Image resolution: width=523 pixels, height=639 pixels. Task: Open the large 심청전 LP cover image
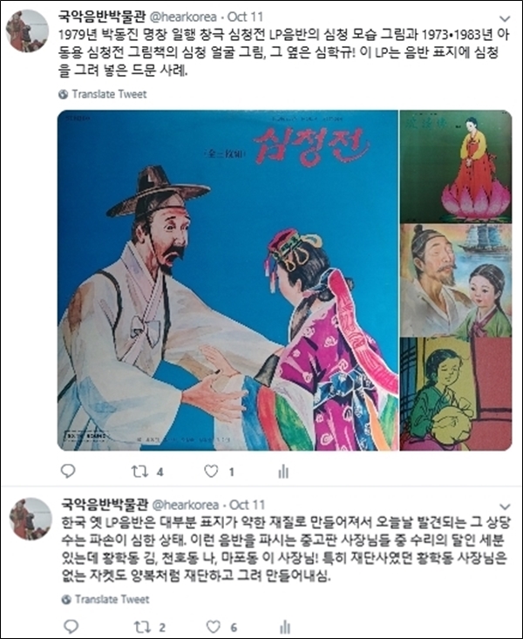[228, 281]
